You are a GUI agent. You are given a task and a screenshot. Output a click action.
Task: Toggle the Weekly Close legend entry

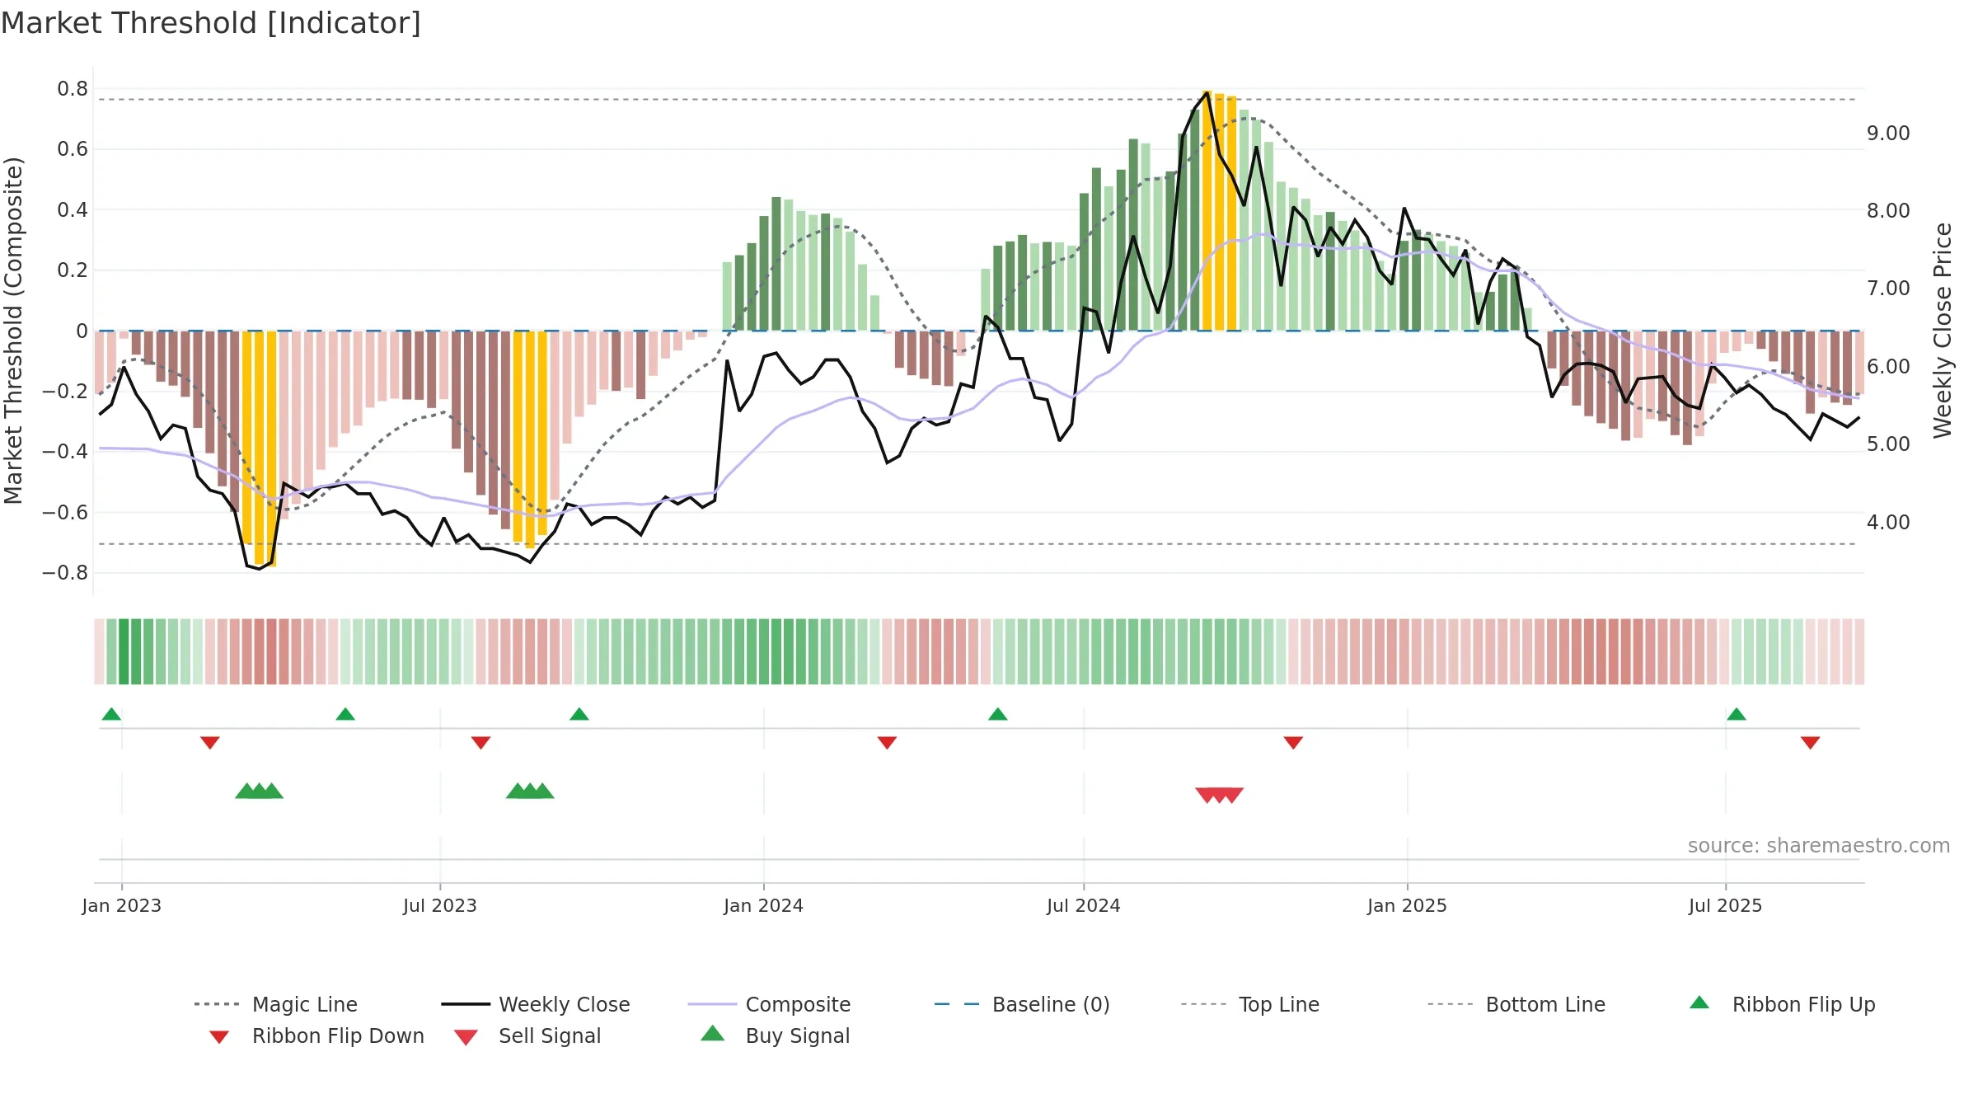[536, 1004]
